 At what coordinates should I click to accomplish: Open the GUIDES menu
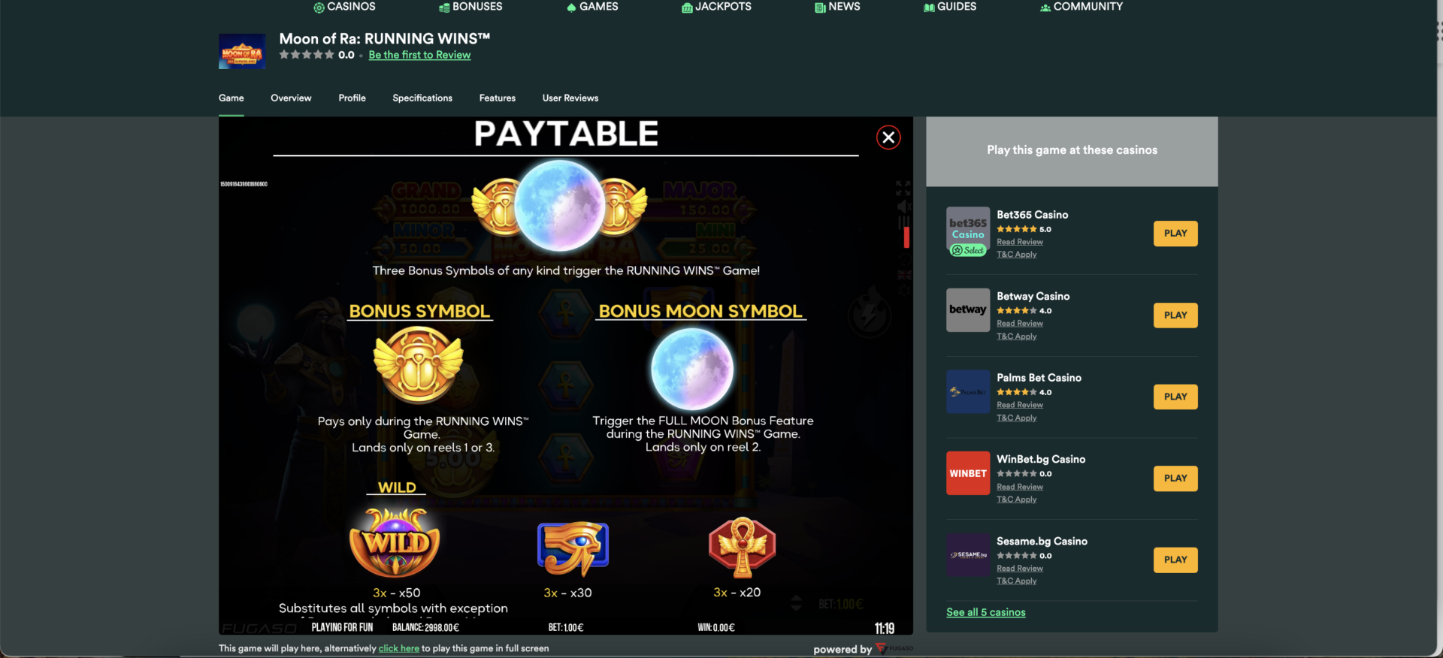point(950,7)
